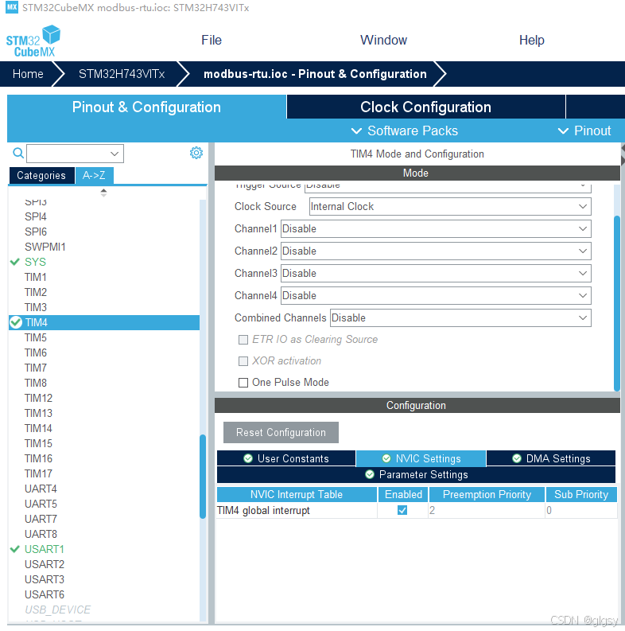Image resolution: width=625 pixels, height=631 pixels.
Task: Open the DMA Settings tab
Action: pos(551,458)
